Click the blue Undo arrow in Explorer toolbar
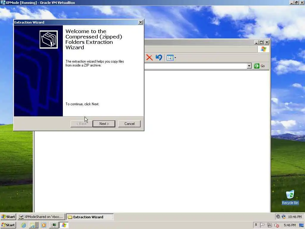The height and width of the screenshot is (229, 305). click(159, 58)
